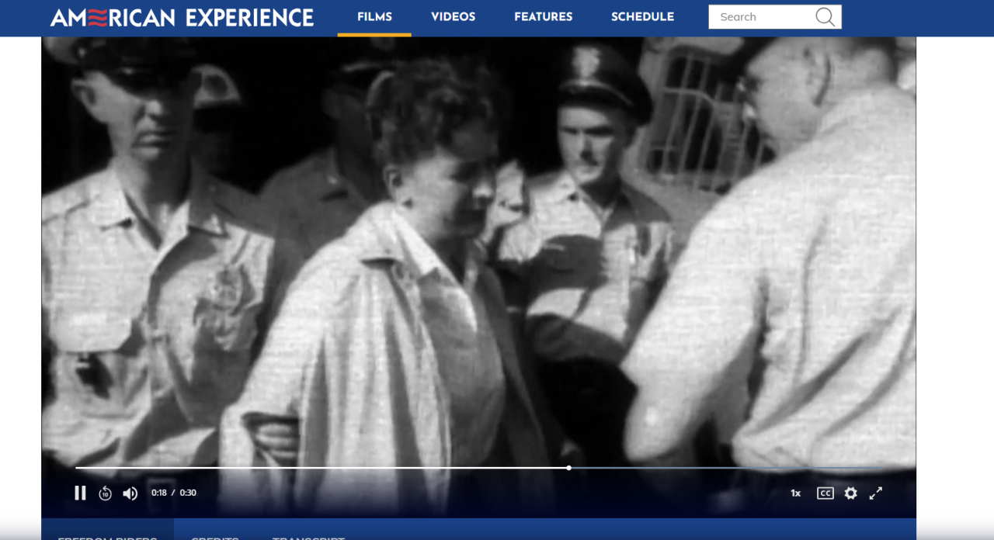Rewind video 10 seconds
994x540 pixels.
(106, 493)
